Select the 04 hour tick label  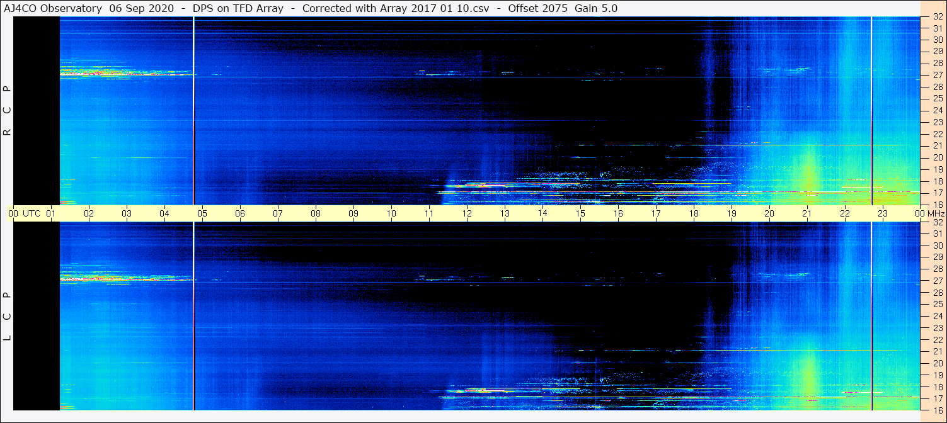[x=164, y=213]
